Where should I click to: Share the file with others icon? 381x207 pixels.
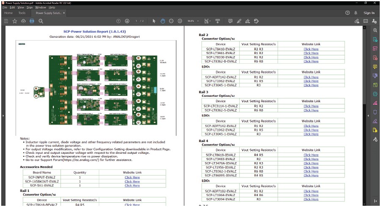pos(374,21)
